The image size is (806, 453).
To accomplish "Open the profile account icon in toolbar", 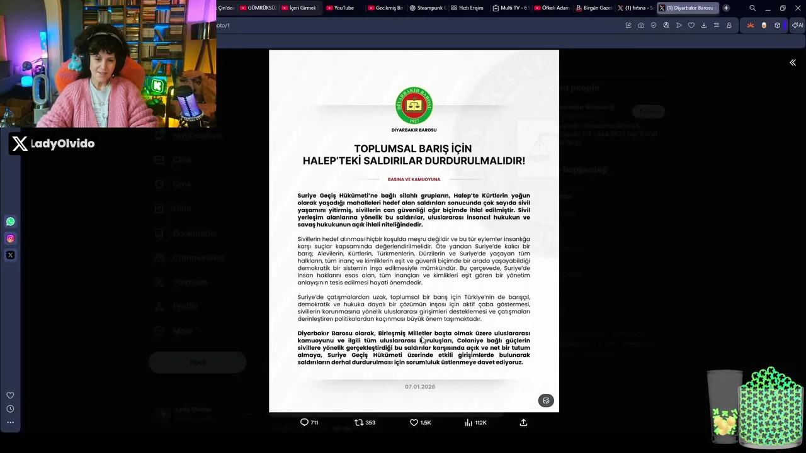I will coord(729,25).
